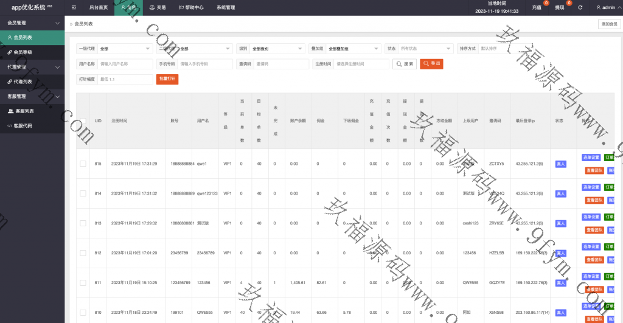This screenshot has width=623, height=323.
Task: Click the 用户名称 input field
Action: click(x=125, y=64)
